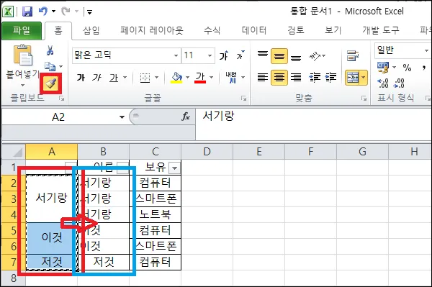Viewport: 432px width, 287px height.
Task: Open filter dropdown on 보유 header
Action: [174, 168]
